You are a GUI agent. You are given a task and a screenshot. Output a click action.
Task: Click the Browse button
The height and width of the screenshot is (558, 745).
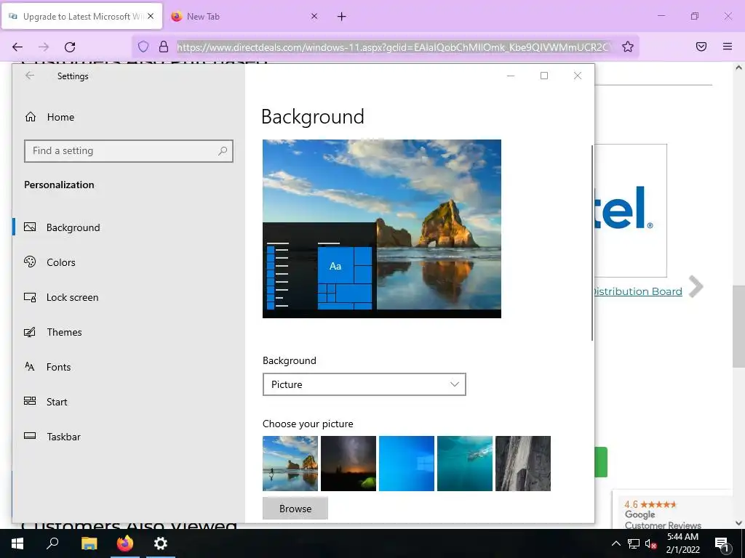[x=295, y=508]
